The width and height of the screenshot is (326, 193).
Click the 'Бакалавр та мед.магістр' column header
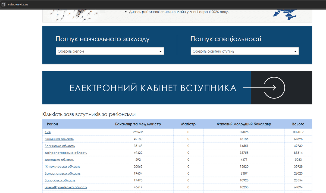tap(138, 124)
